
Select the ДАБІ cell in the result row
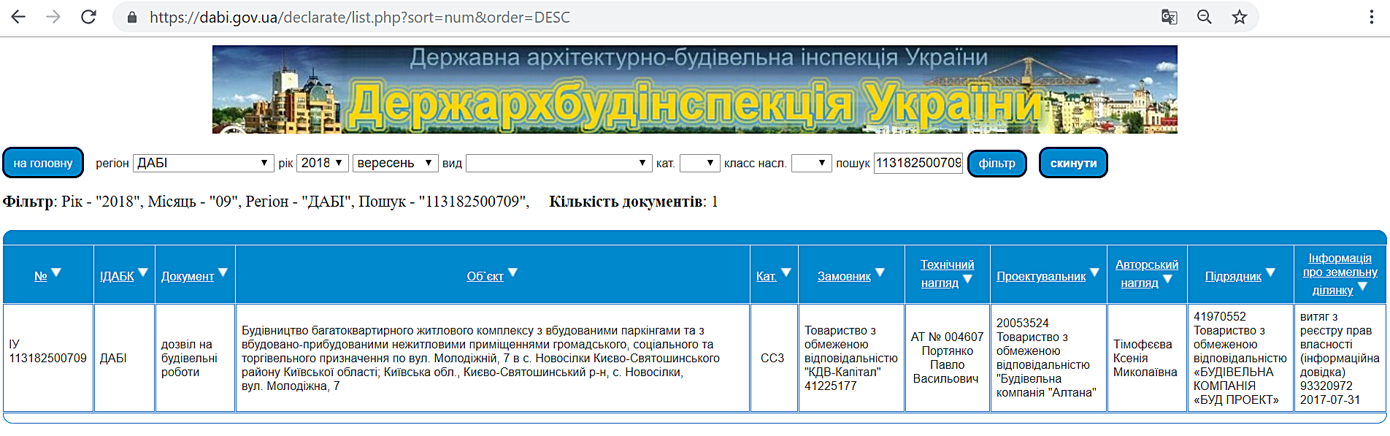pyautogui.click(x=124, y=358)
